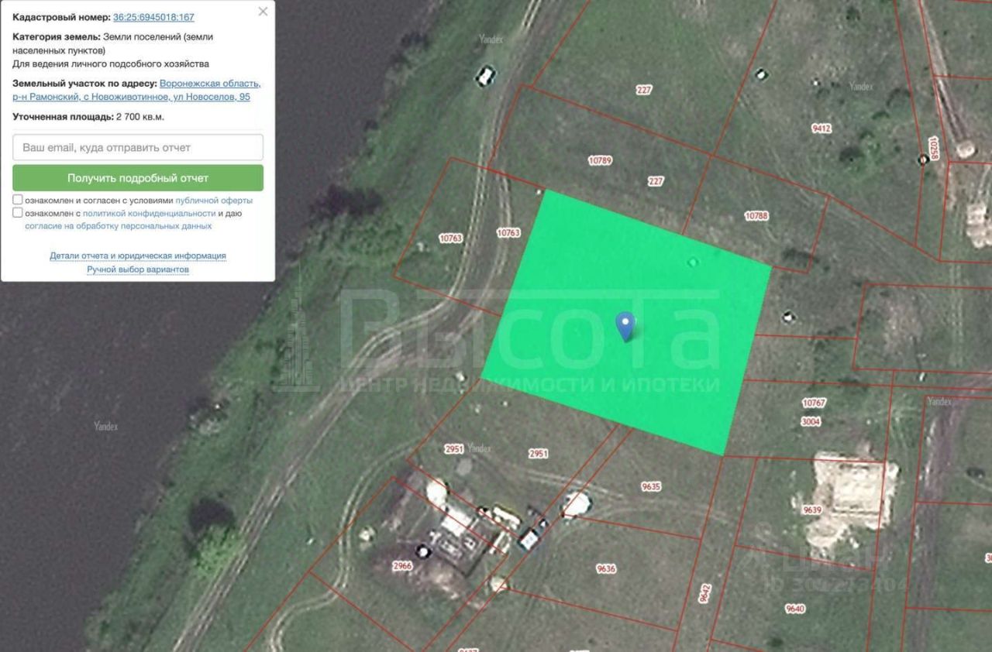The image size is (992, 652).
Task: Open согласие на обработку персональных данных link
Action: coord(119,226)
